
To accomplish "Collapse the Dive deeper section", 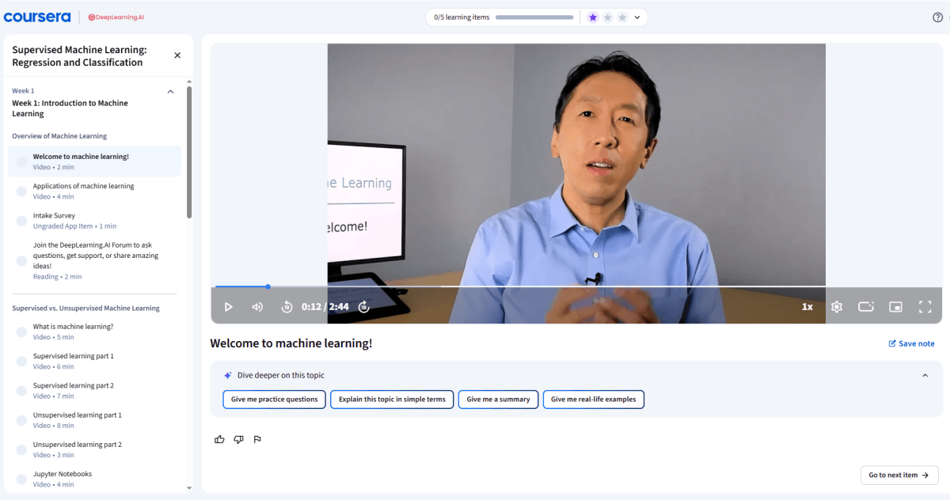I will [925, 376].
